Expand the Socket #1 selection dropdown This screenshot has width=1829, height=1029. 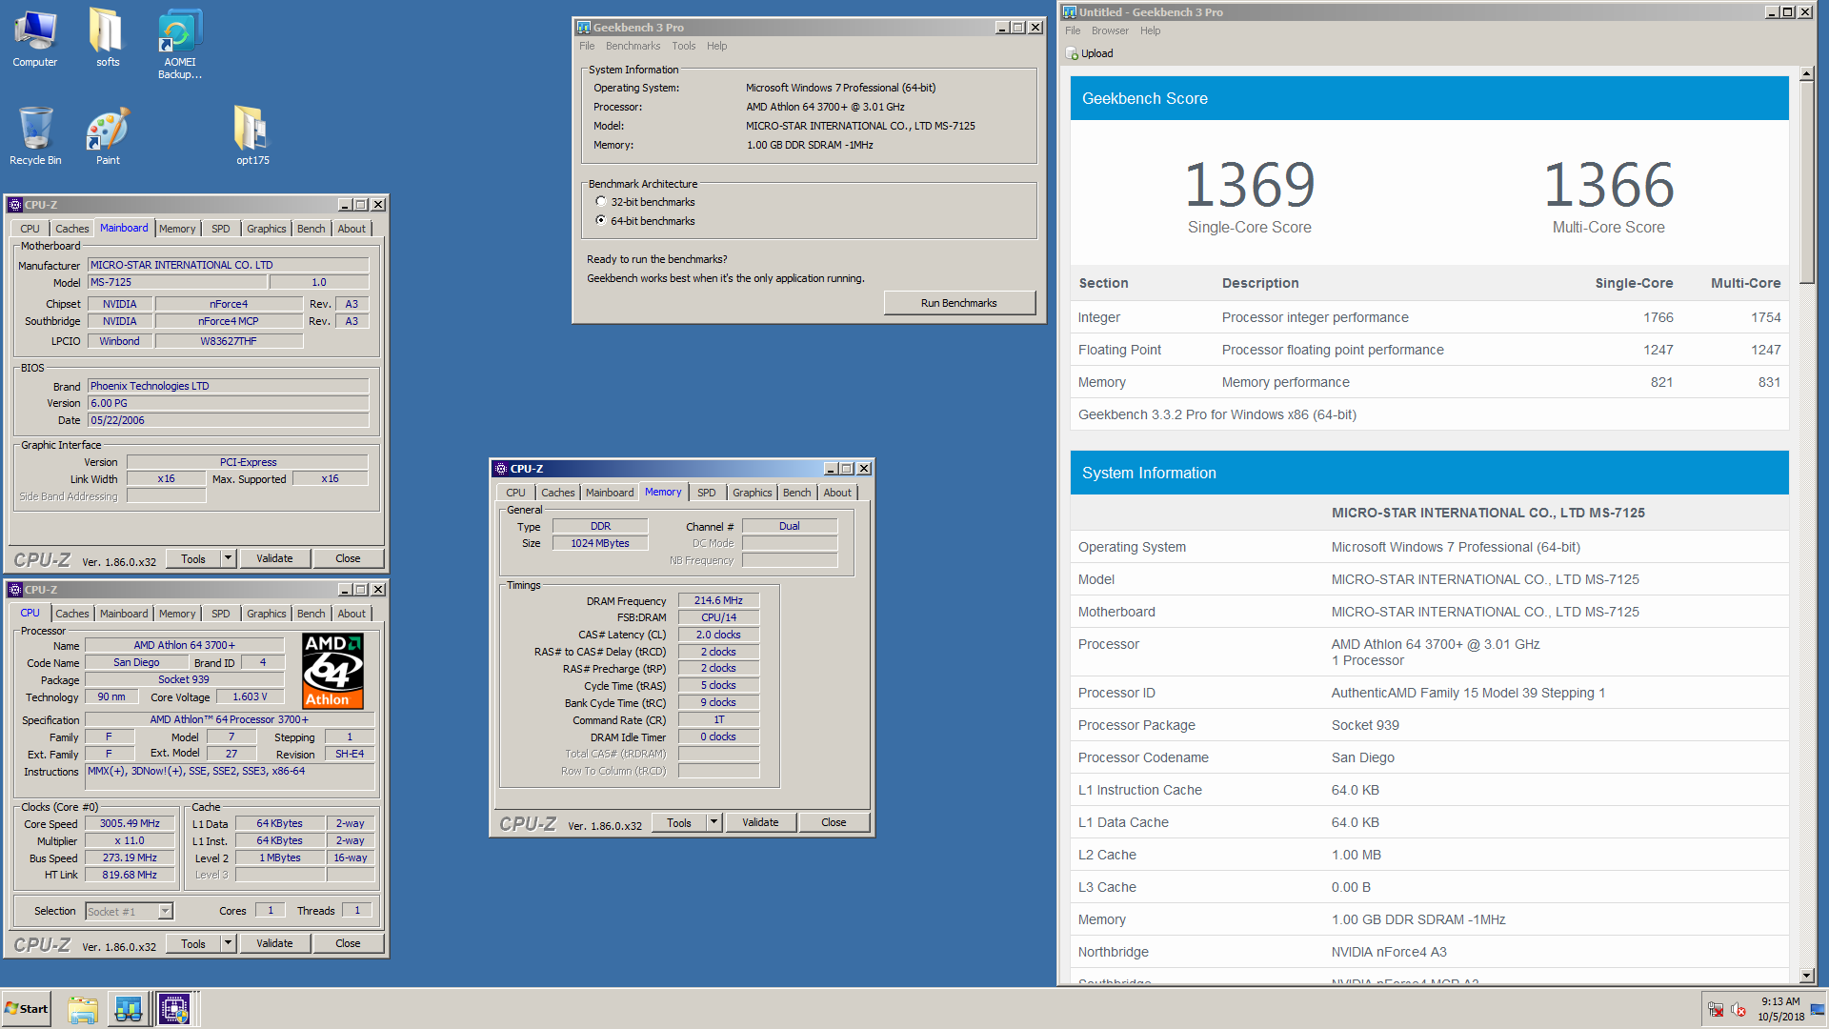(x=165, y=911)
